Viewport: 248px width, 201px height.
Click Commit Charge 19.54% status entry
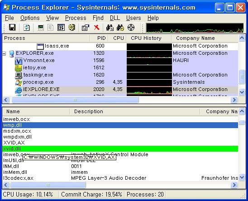91,194
